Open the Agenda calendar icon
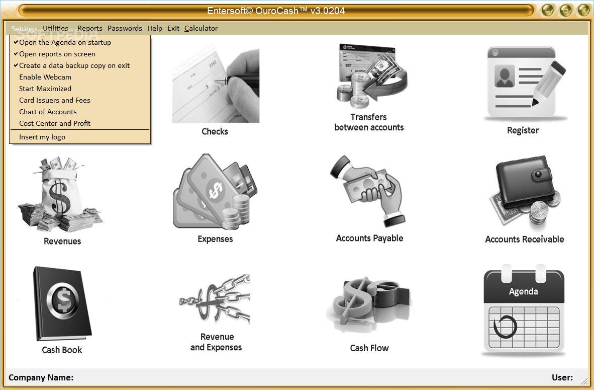594x390 pixels. click(x=524, y=310)
